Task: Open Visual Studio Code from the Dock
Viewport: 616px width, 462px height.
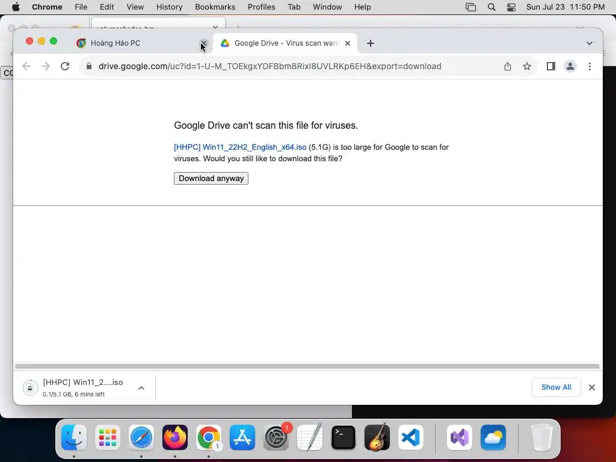Action: [410, 437]
